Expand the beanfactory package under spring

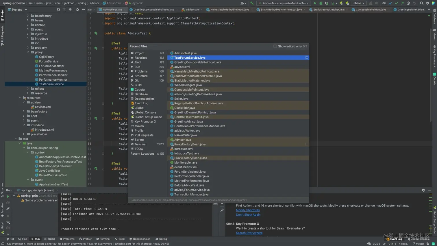(28, 16)
